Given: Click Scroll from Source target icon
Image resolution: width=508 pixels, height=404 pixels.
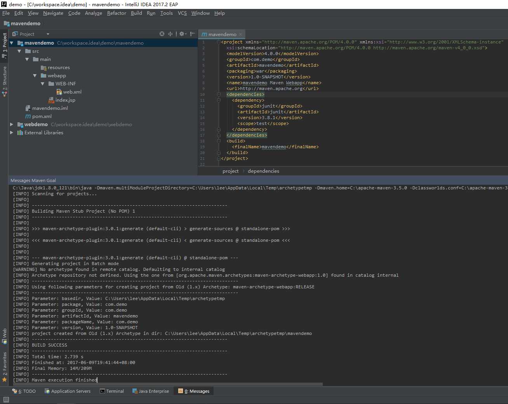Looking at the screenshot, I should pyautogui.click(x=162, y=34).
